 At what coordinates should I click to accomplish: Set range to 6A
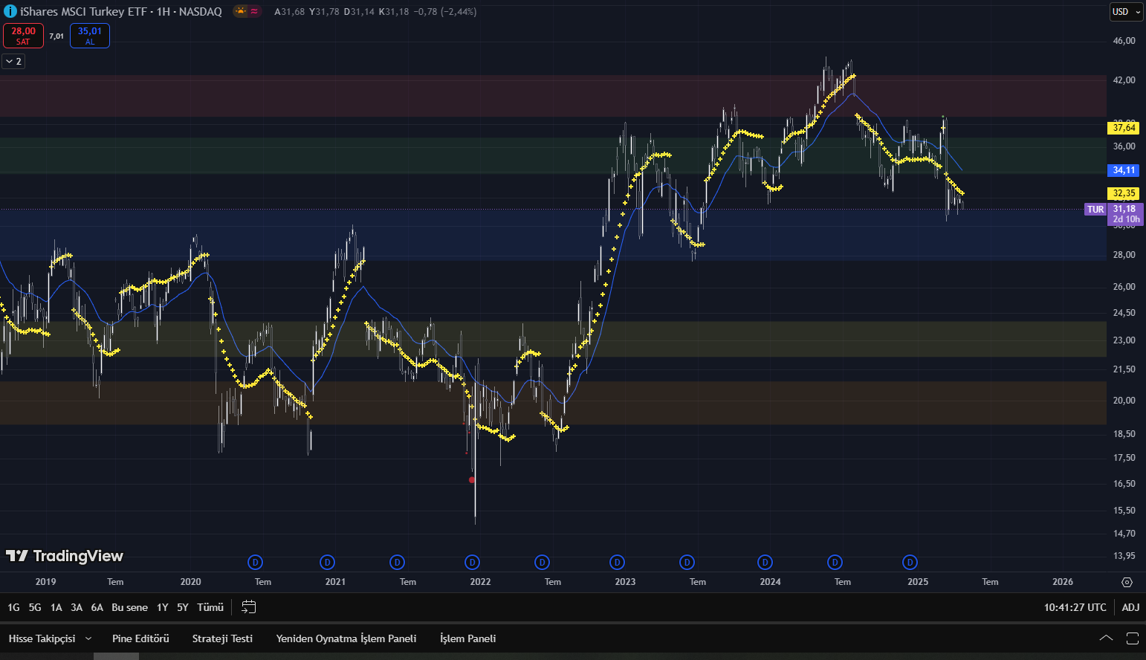click(x=97, y=607)
